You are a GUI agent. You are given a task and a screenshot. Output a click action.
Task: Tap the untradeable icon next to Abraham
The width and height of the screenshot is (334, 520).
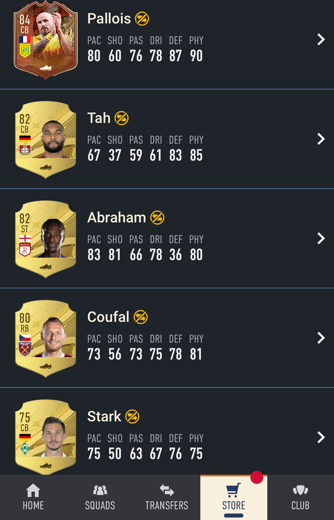[x=157, y=218]
